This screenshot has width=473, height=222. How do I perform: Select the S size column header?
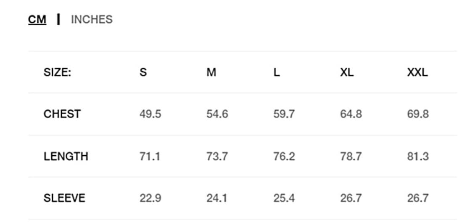click(x=143, y=72)
